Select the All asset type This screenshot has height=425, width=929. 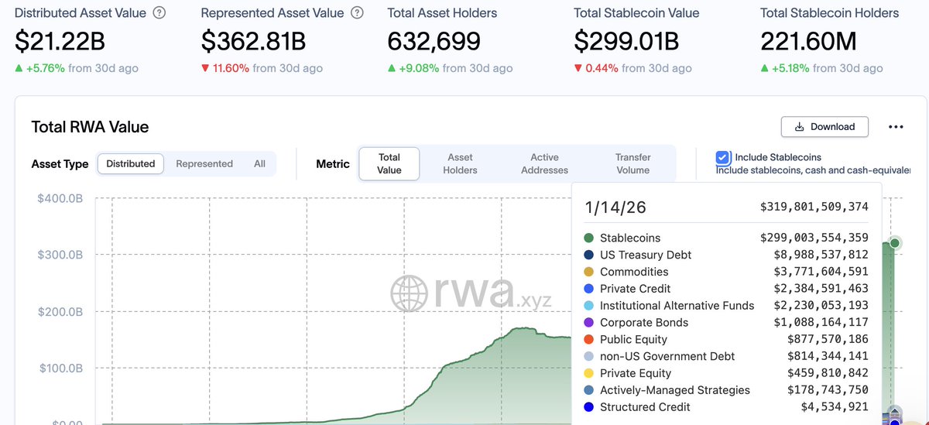[259, 163]
